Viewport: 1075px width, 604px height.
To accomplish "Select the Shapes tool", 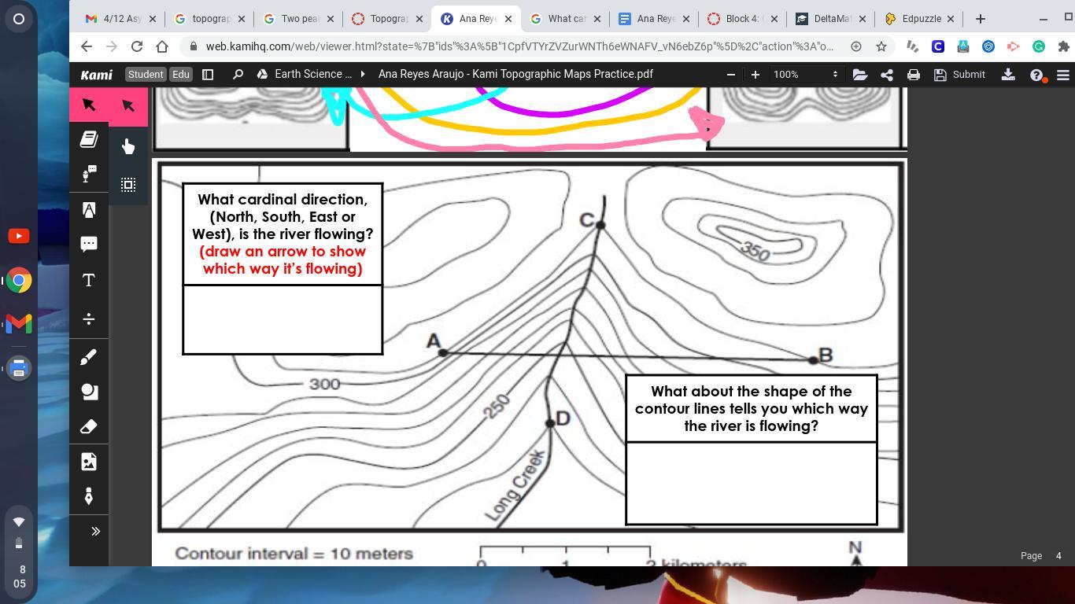I will point(89,392).
